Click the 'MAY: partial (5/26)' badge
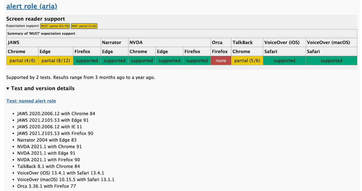The width and height of the screenshot is (362, 191). [84, 26]
